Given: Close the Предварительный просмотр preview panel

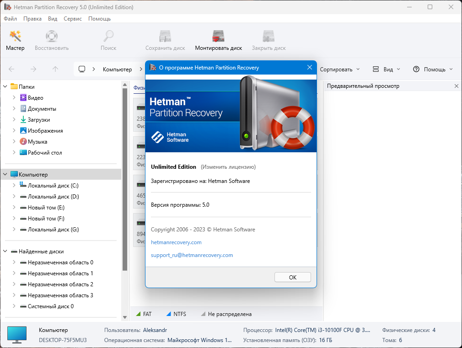Looking at the screenshot, I should pos(457,86).
